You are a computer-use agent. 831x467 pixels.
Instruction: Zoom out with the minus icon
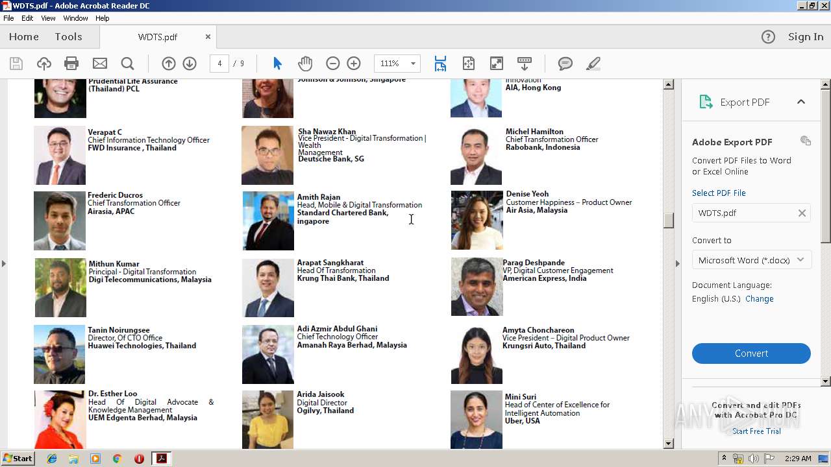[x=333, y=64]
